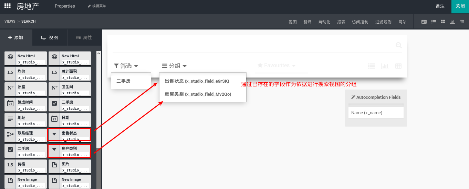Open the 自动化 menu item
469x189 pixels.
coord(324,22)
